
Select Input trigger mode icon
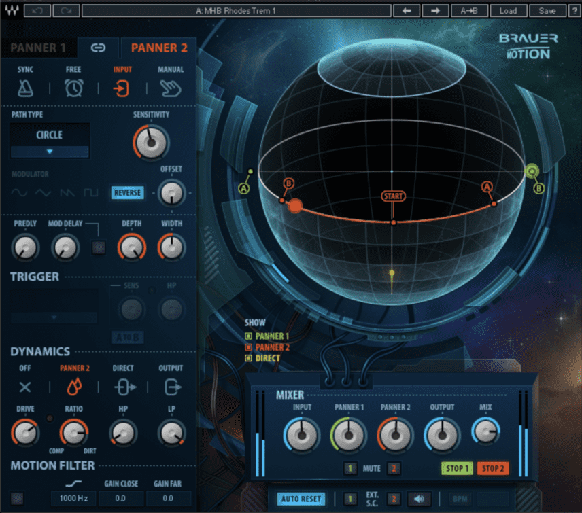pyautogui.click(x=121, y=89)
